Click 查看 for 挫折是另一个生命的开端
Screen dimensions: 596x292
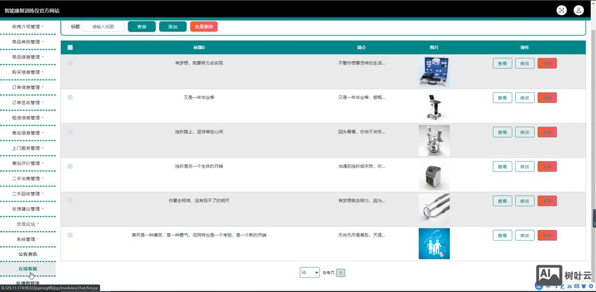click(x=502, y=166)
